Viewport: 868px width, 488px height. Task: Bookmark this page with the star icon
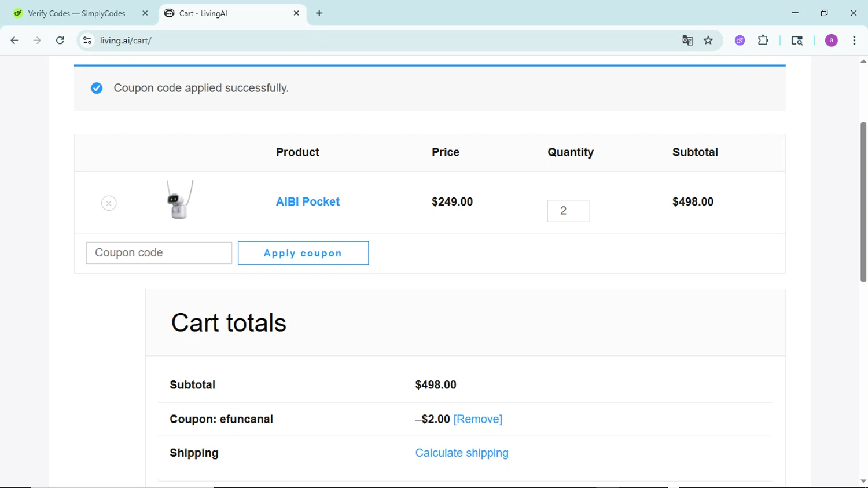[708, 41]
